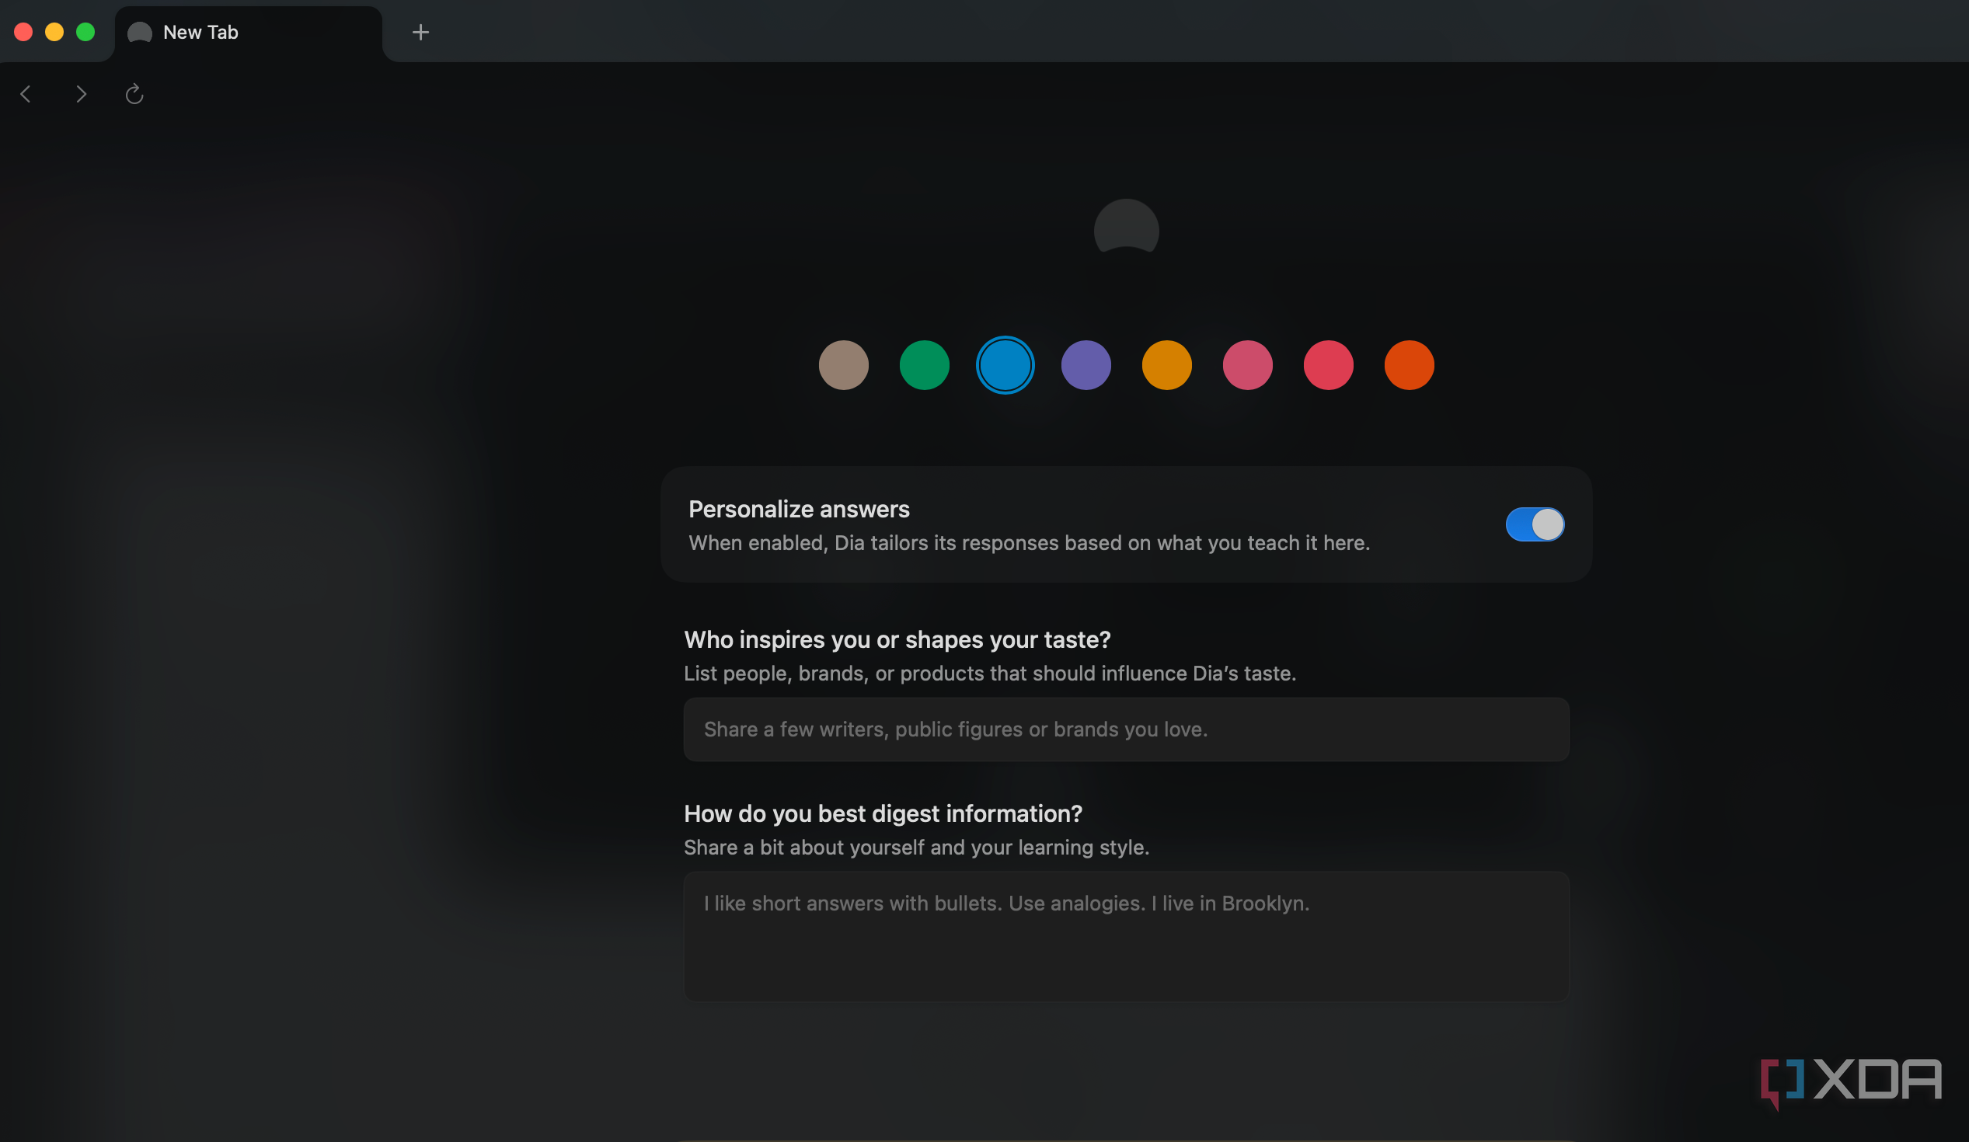Choose the purple color swatch
This screenshot has width=1969, height=1142.
[1086, 365]
